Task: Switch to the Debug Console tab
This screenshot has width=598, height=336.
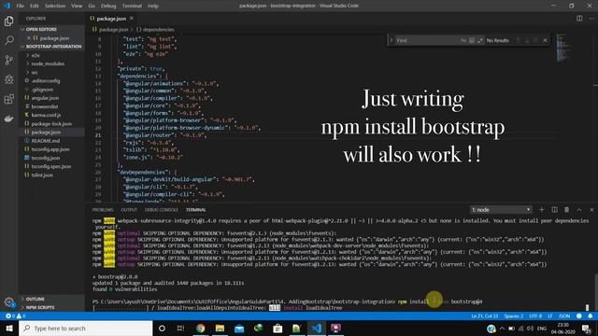Action: 162,210
